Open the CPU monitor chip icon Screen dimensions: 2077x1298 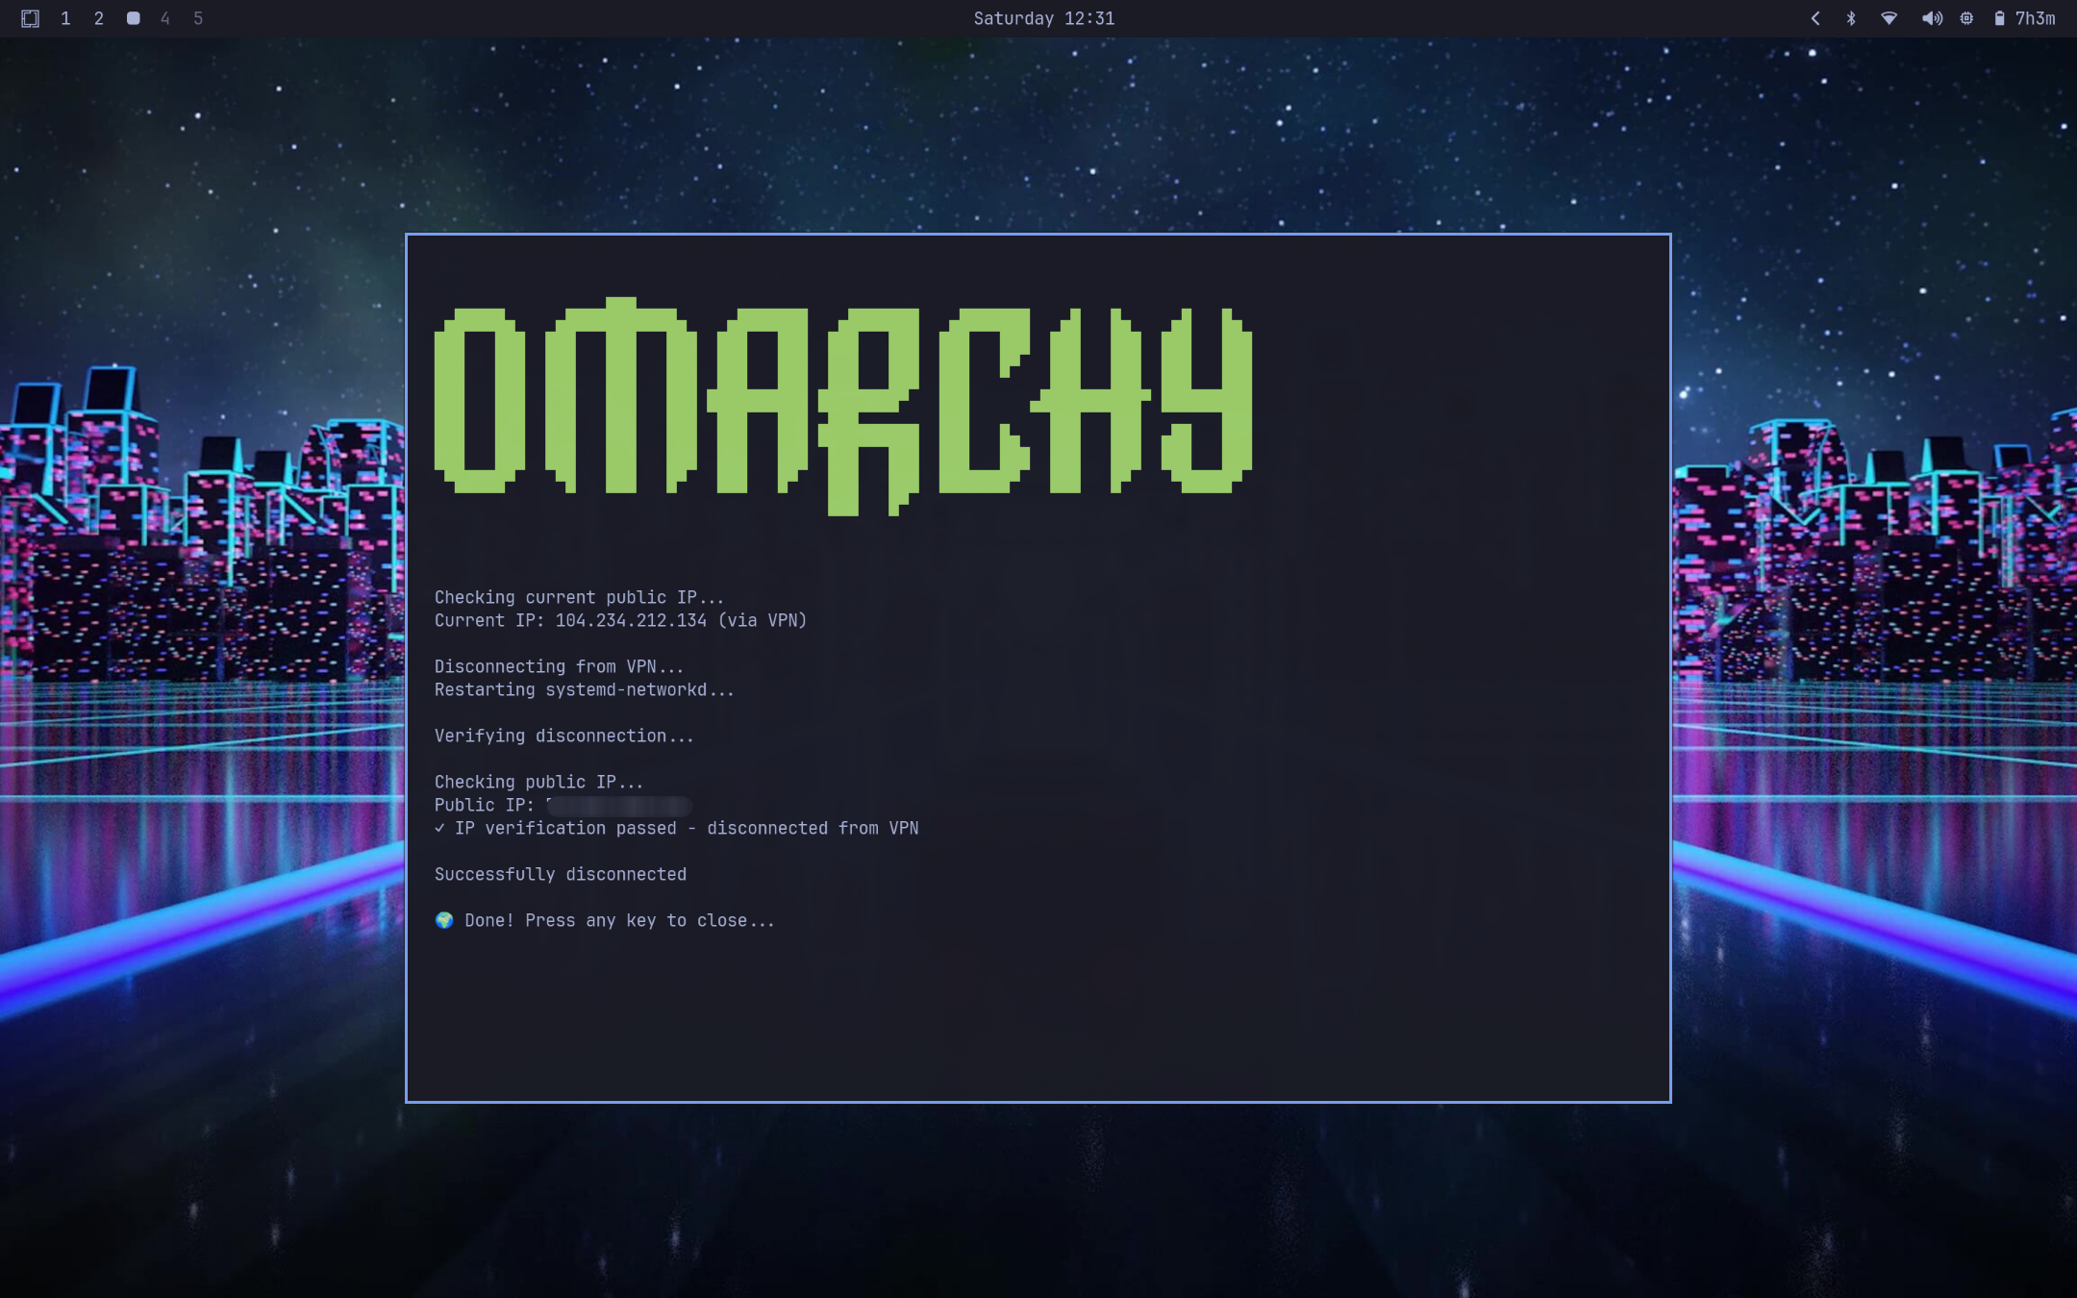pos(1966,18)
